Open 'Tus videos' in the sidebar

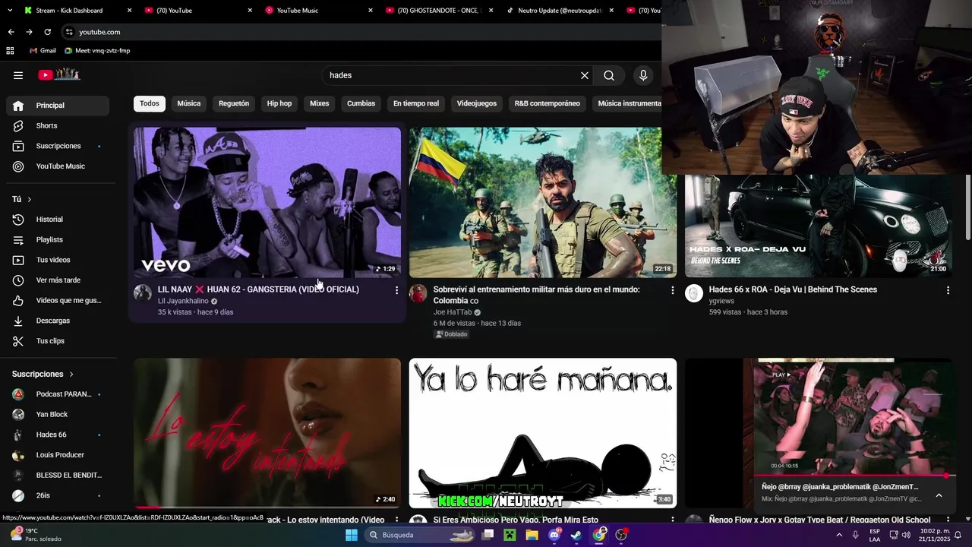point(58,260)
